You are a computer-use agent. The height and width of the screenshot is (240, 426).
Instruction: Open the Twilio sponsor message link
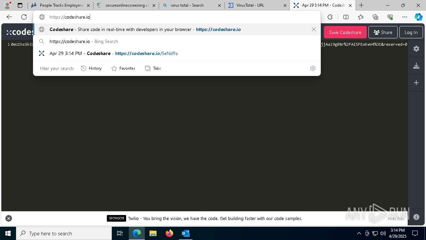coord(215,219)
